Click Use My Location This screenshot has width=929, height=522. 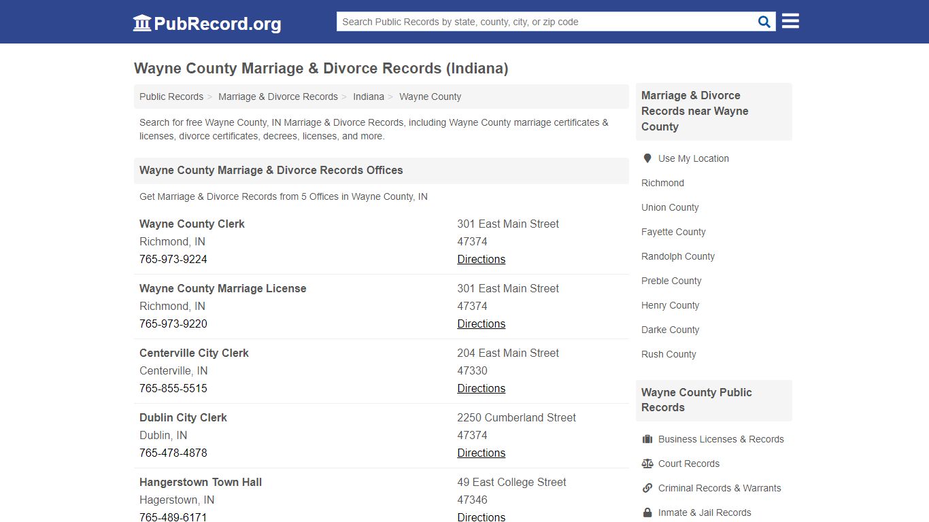694,158
